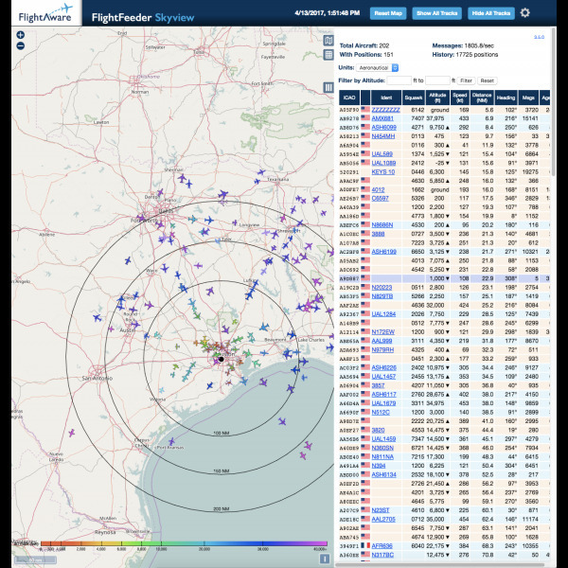Click the grid overlay icon
568x568 pixels.
[328, 55]
